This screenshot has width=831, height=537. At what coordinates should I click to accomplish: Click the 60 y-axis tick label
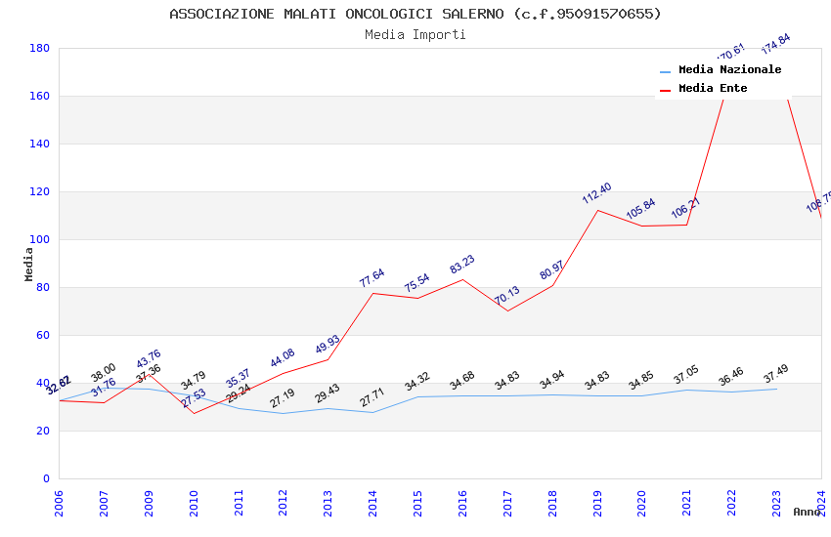pos(43,335)
